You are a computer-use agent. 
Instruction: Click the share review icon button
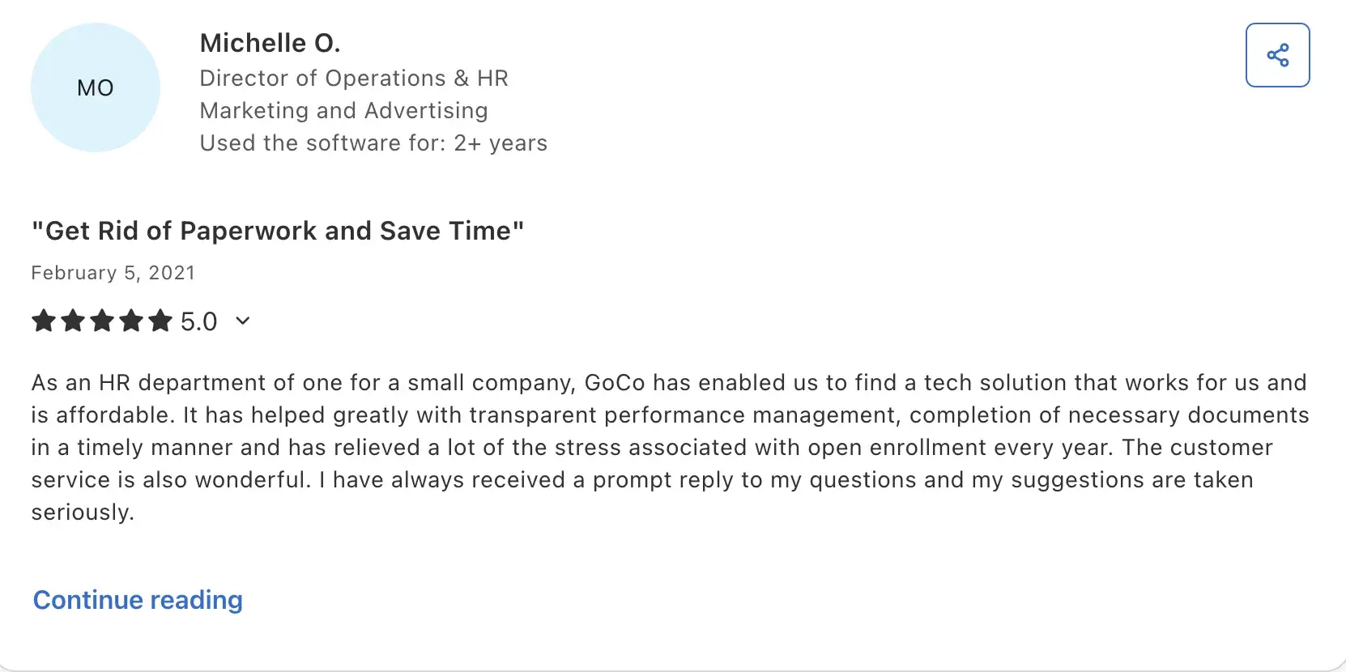1277,55
